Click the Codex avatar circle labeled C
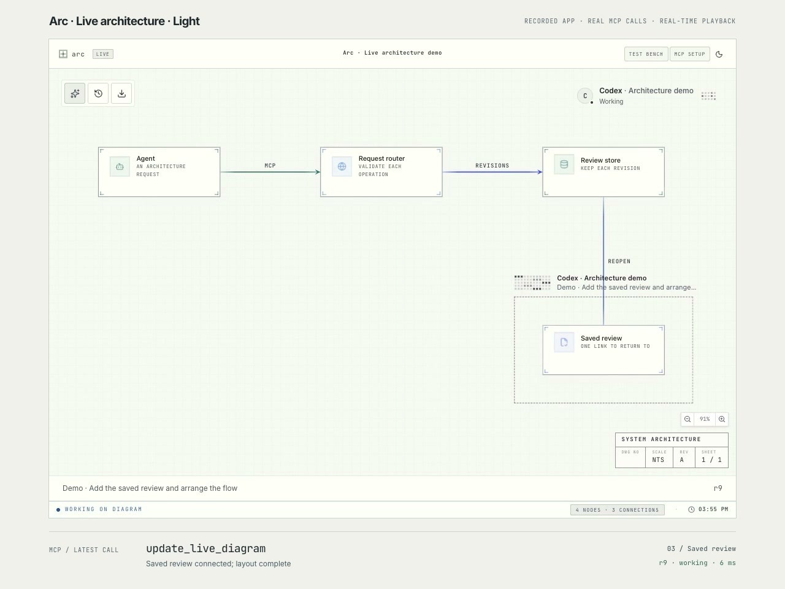Viewport: 785px width, 589px height. [585, 96]
